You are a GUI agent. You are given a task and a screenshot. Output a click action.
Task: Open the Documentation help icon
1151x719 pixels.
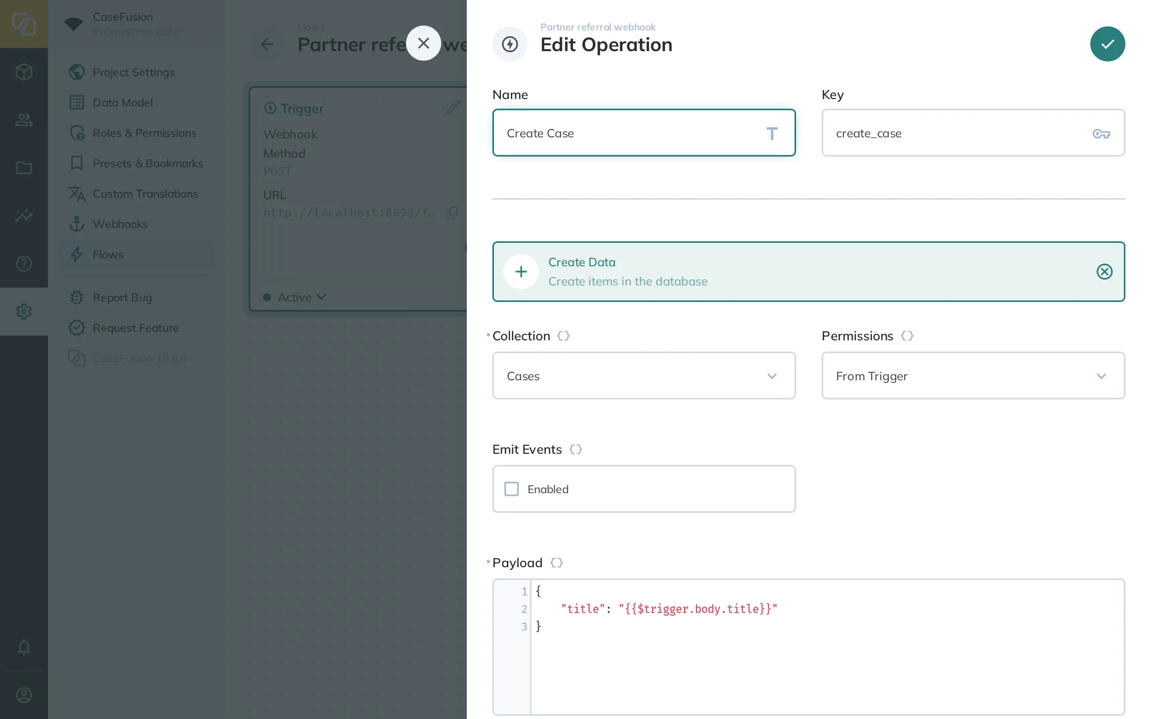click(x=24, y=264)
